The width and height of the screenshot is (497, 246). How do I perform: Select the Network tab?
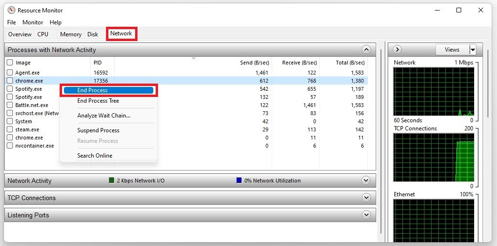(121, 33)
